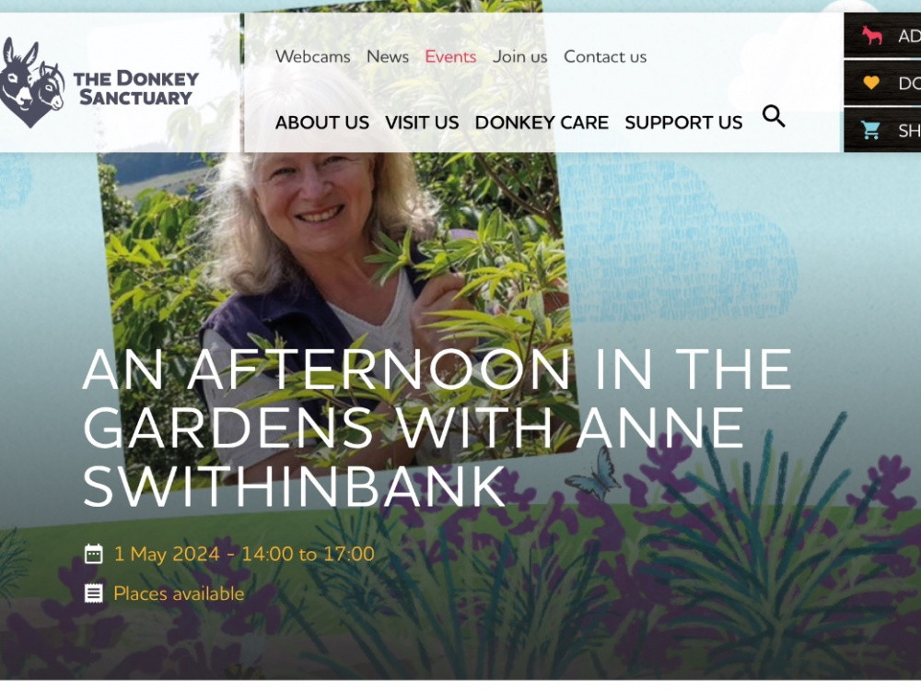Viewport: 921px width, 691px height.
Task: Expand the ABOUT US menu
Action: pos(321,123)
